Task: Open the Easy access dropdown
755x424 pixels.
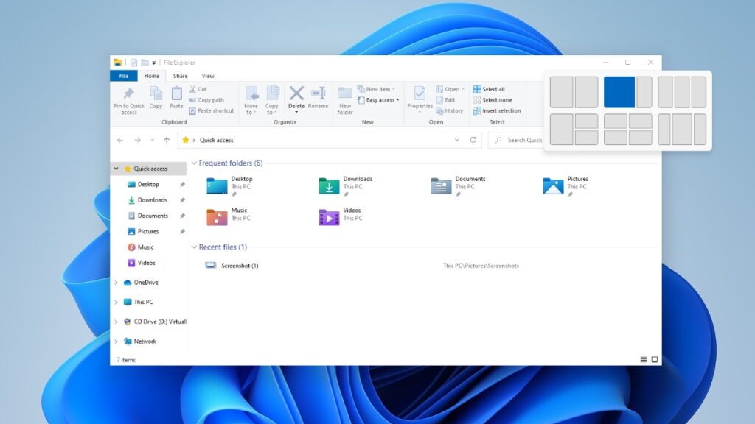Action: pos(379,100)
